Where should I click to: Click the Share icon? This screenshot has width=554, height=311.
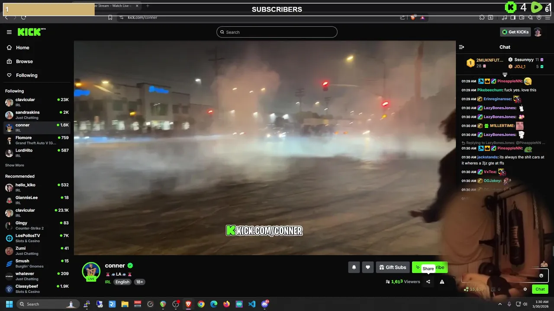pos(428,282)
